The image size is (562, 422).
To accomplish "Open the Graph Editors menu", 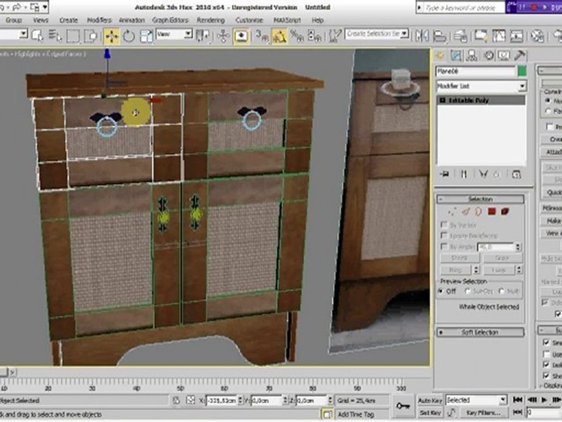I will click(x=170, y=20).
